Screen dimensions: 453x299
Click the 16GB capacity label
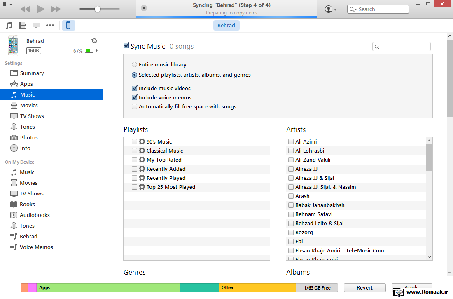click(x=33, y=51)
